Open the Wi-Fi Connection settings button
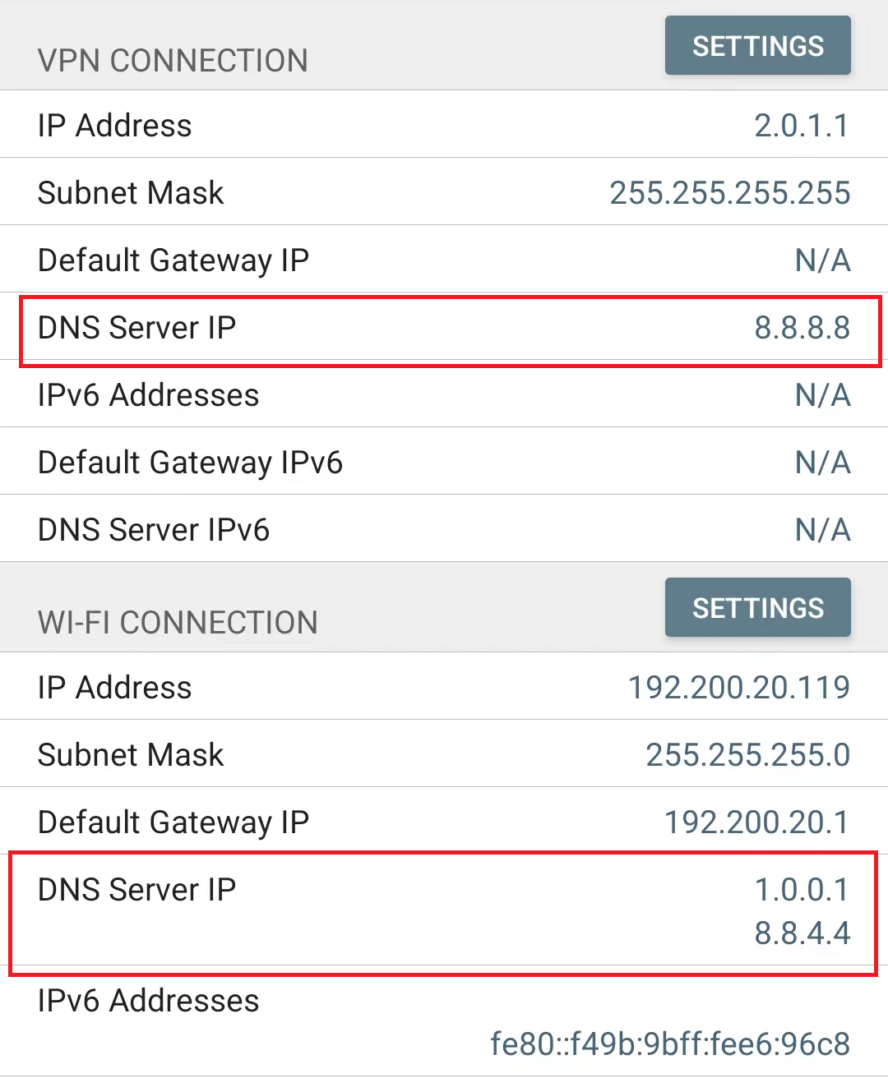This screenshot has height=1078, width=888. click(x=757, y=608)
